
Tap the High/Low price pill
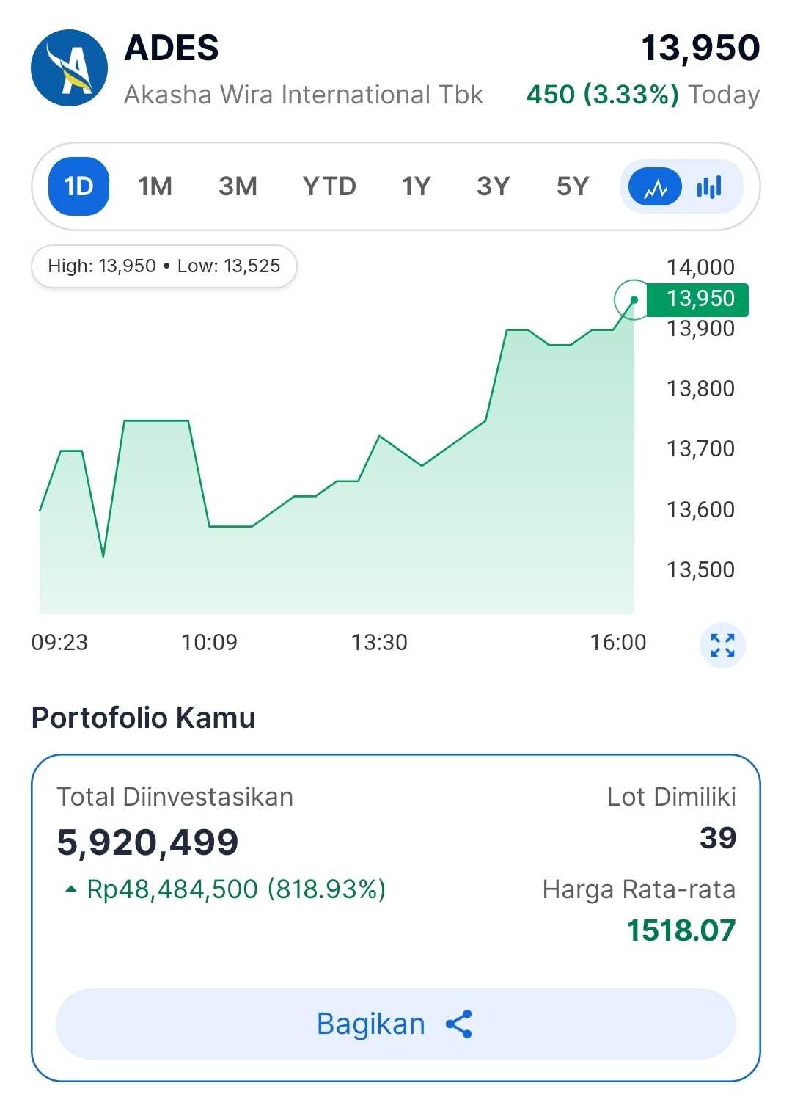164,266
